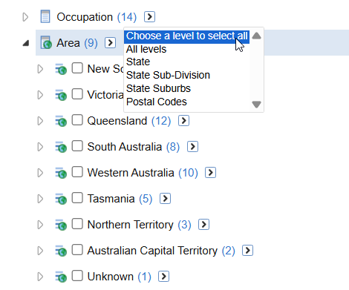Choose 'All levels' in the dropdown list
Screen dimensions: 349x290
[146, 49]
